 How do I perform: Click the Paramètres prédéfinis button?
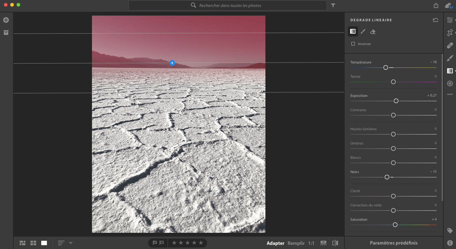tap(394, 243)
